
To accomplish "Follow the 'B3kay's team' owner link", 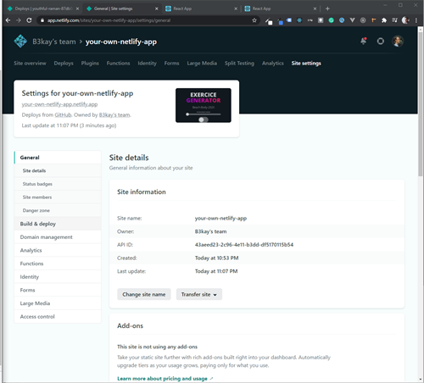I will point(114,115).
